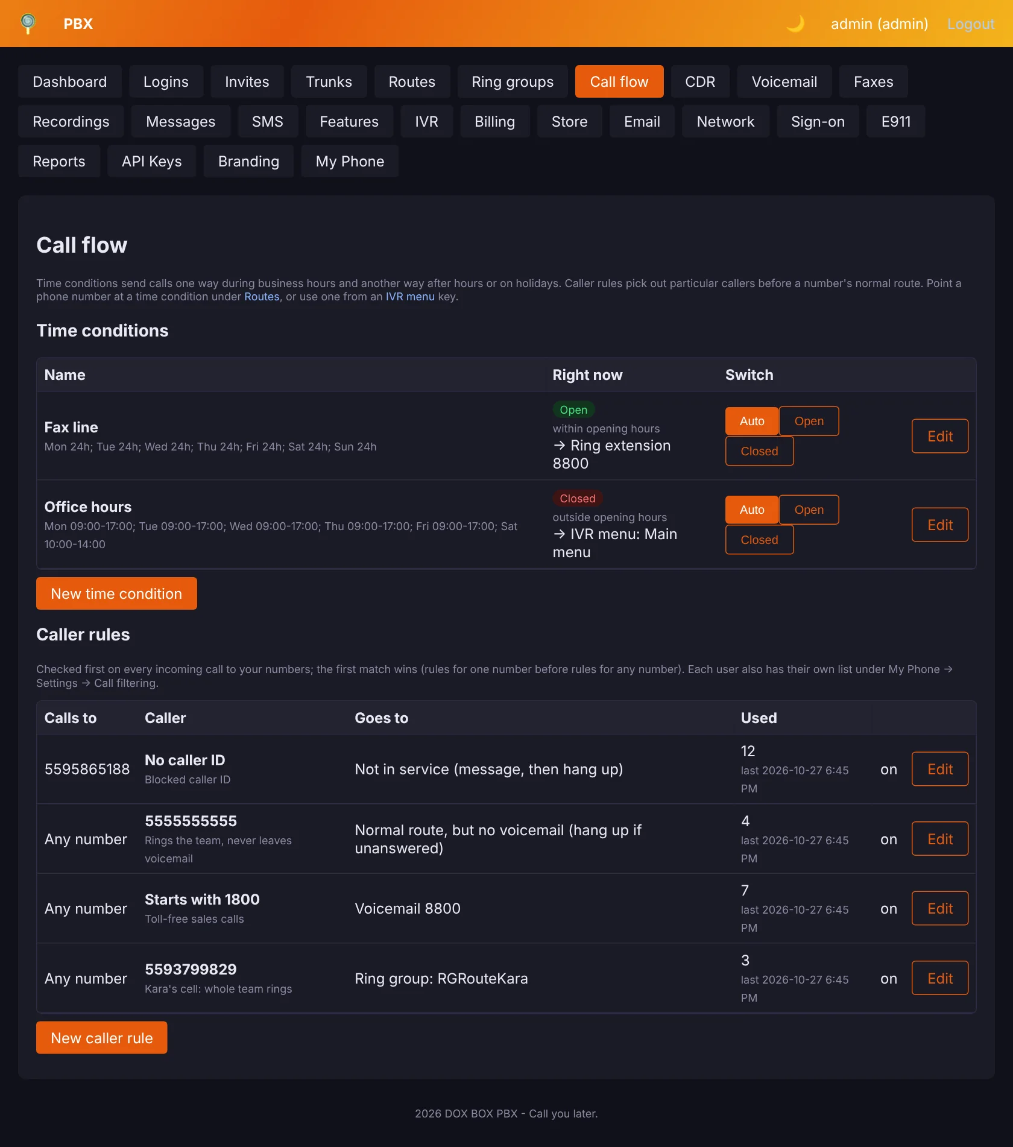Open the My Phone tab
The height and width of the screenshot is (1147, 1013).
coord(350,161)
